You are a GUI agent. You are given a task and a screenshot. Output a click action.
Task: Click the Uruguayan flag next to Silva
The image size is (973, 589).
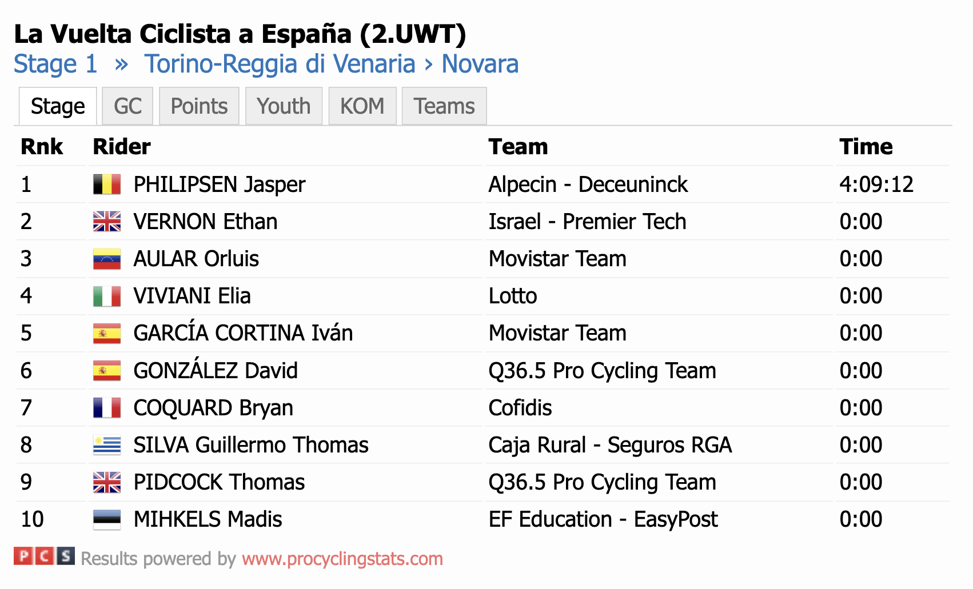(107, 445)
